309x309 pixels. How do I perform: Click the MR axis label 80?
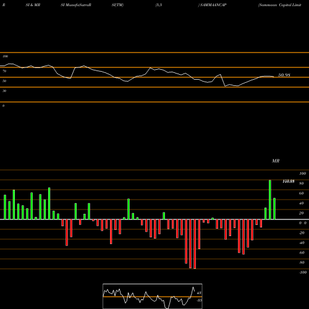pyautogui.click(x=302, y=184)
